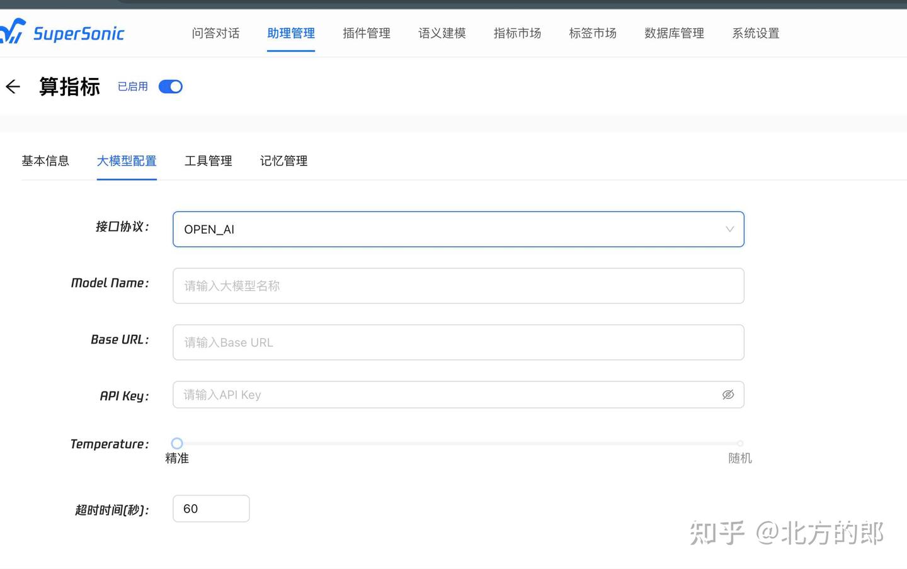Go to 指标市场 in the top menu

click(517, 33)
